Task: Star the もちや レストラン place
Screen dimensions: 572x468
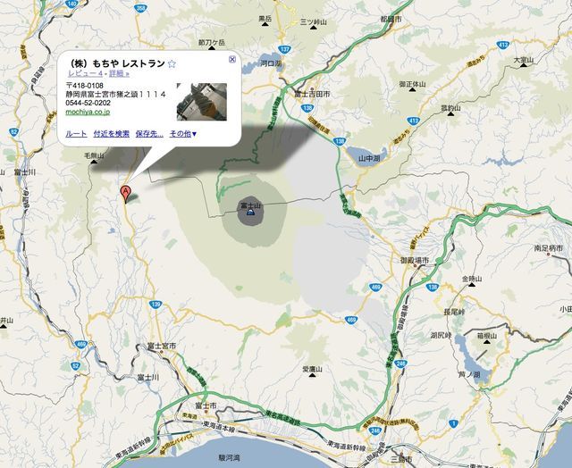Action: (x=172, y=64)
